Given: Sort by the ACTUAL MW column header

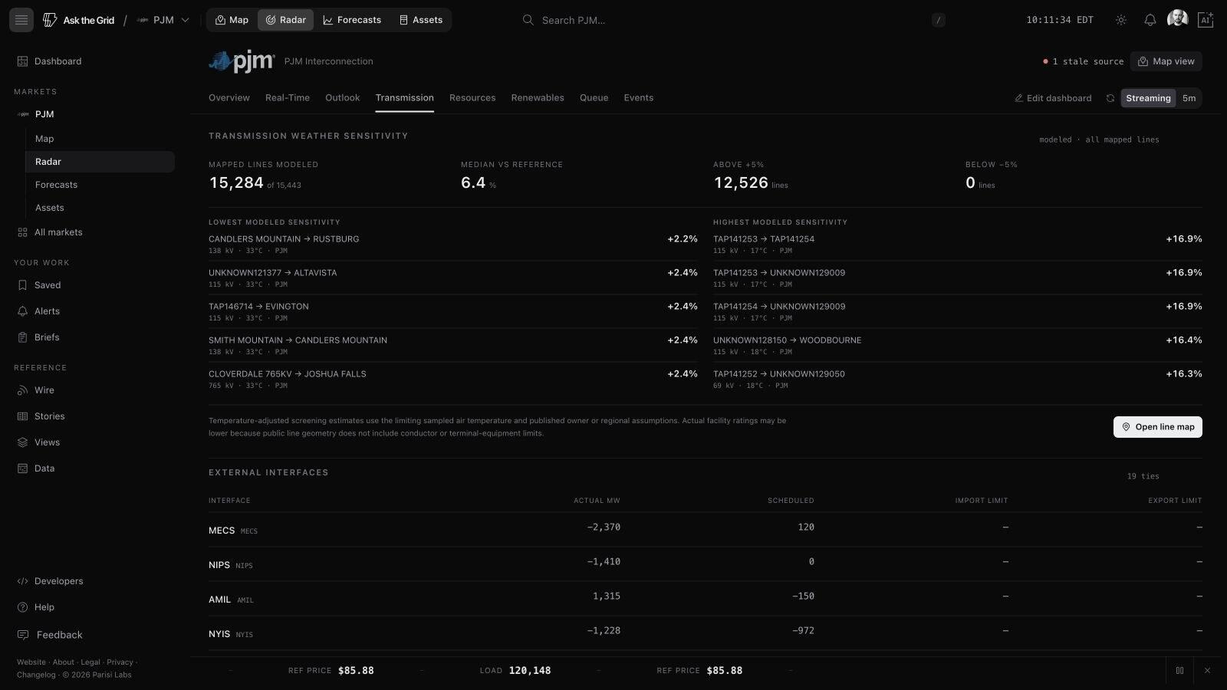Looking at the screenshot, I should tap(597, 501).
